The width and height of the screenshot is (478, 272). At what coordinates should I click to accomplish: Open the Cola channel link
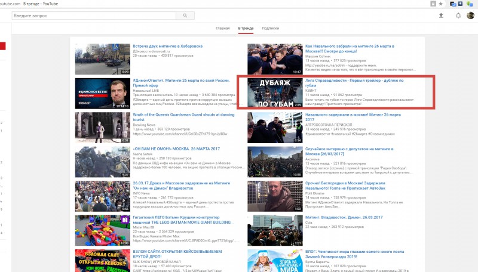coord(308,222)
